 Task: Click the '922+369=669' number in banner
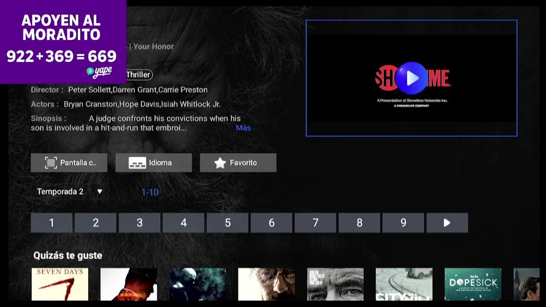point(61,56)
